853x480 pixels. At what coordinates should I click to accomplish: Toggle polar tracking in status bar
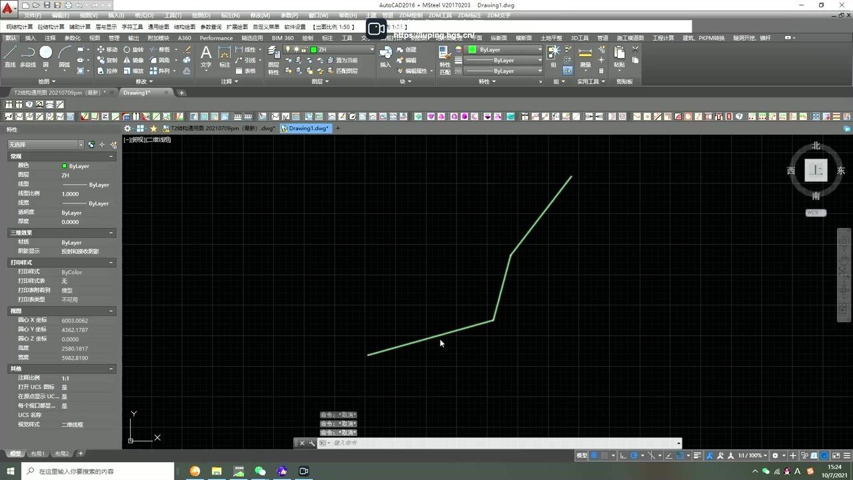(634, 455)
